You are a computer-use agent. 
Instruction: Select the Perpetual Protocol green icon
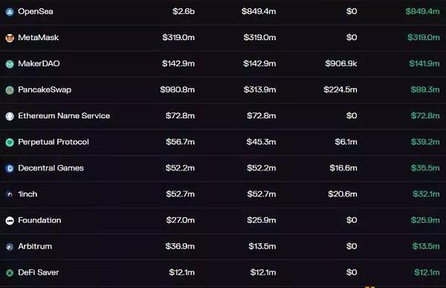click(10, 142)
